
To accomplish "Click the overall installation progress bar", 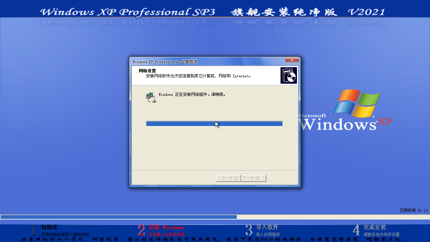I will (215, 217).
